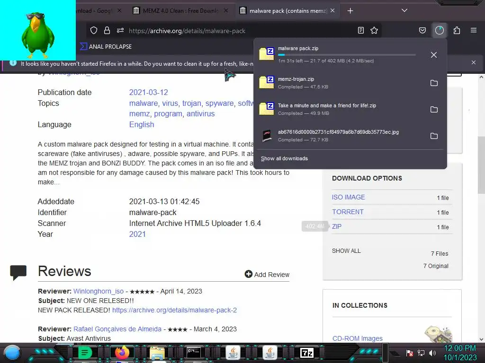
Task: Switch to the MEMZ 4.0 Clean tab
Action: click(x=181, y=11)
